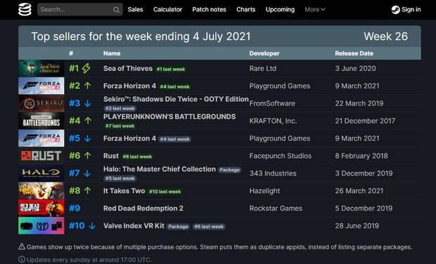Open the Sales menu item
The height and width of the screenshot is (264, 436).
point(136,9)
